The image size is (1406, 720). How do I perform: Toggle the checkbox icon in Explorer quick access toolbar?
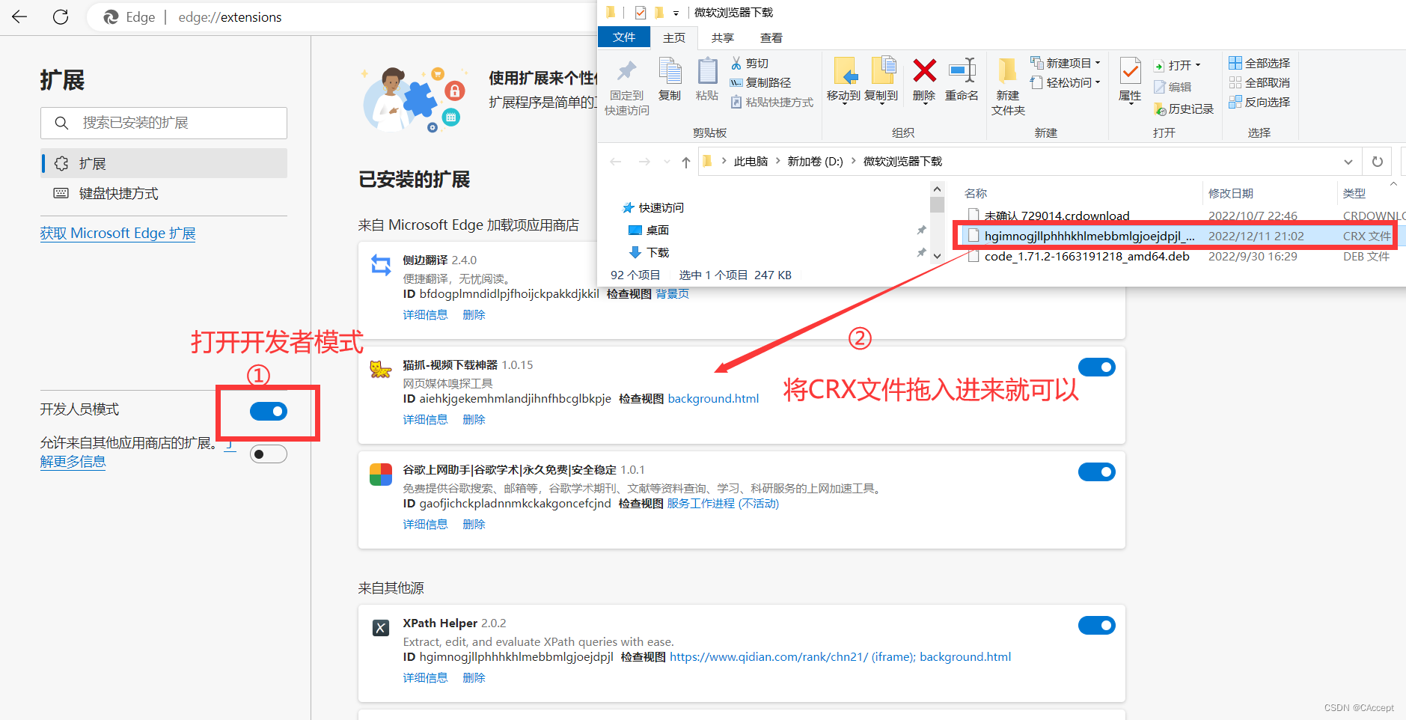[641, 12]
